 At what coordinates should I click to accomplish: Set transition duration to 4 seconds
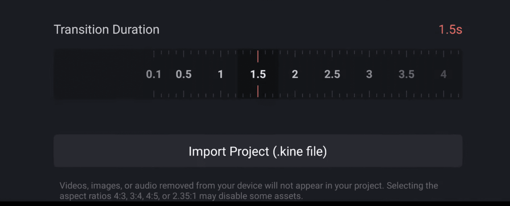click(x=443, y=74)
